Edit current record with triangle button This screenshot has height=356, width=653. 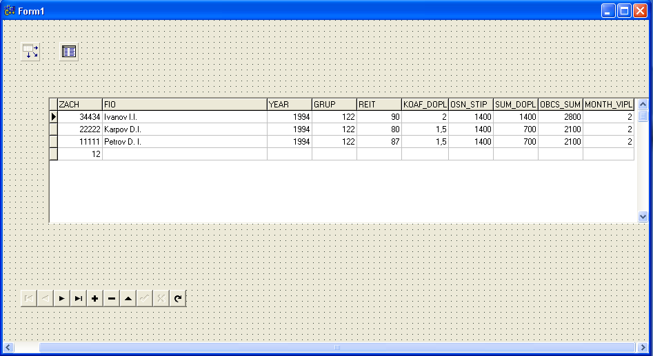128,298
